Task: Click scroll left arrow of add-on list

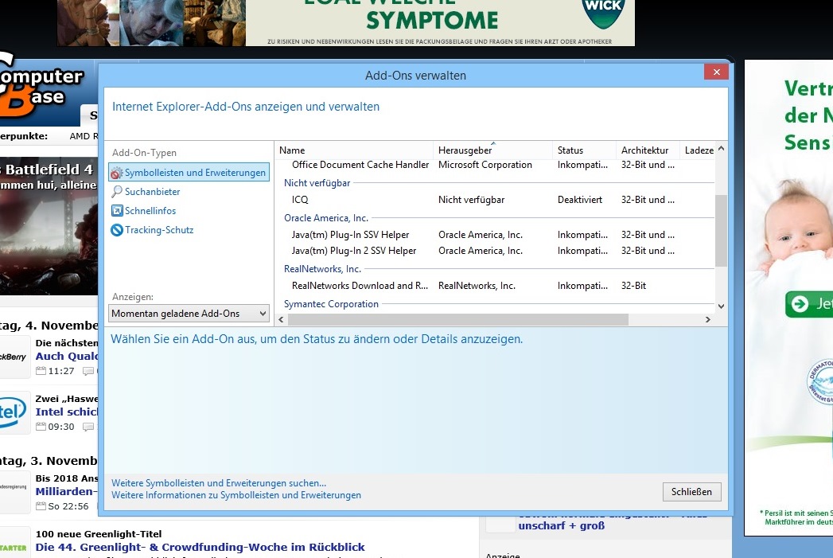Action: coord(281,320)
